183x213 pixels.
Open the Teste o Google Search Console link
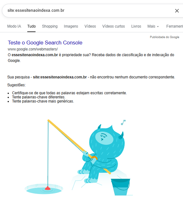pos(45,43)
